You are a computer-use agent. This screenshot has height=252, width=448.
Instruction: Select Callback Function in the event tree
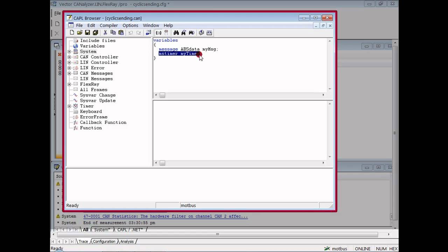tap(103, 122)
